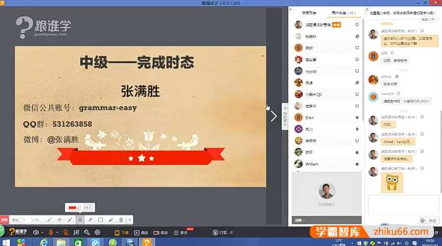Click the Android icon next to Ellen
This screenshot has width=442, height=246.
click(357, 117)
